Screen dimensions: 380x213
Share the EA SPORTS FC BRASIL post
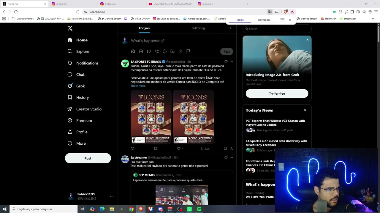(x=231, y=149)
